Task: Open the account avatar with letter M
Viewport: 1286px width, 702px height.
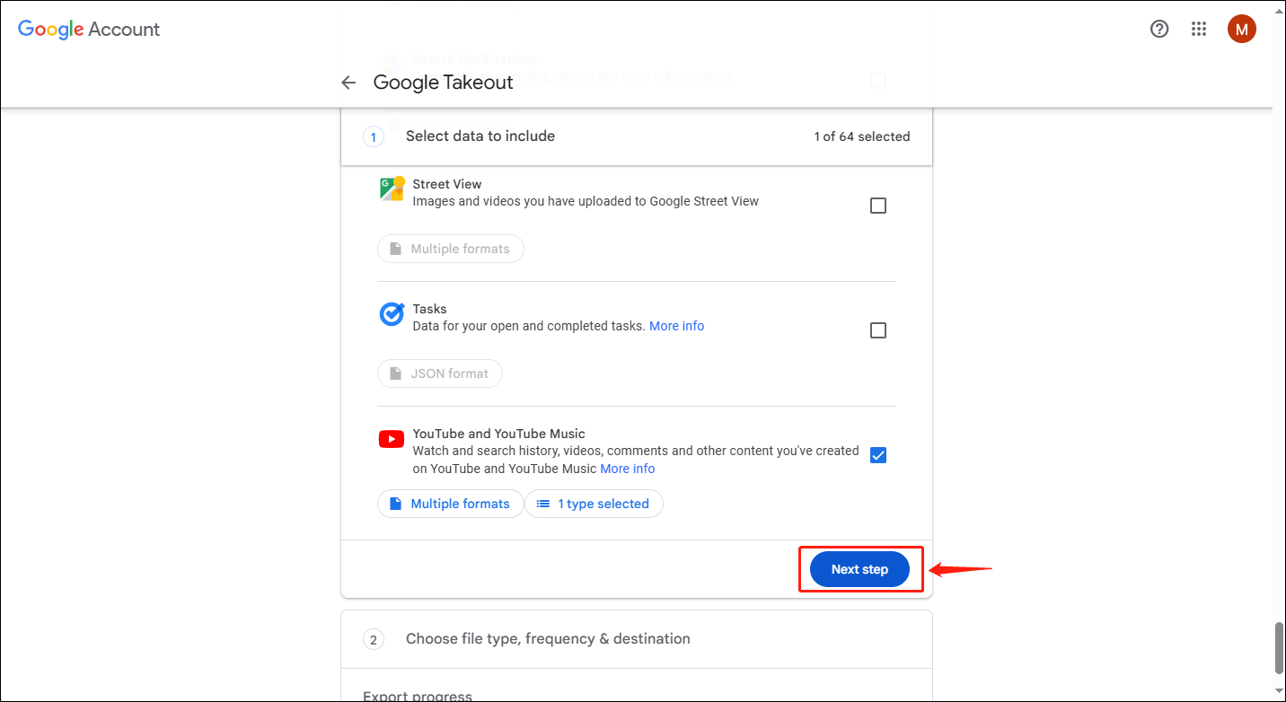Action: [1242, 29]
